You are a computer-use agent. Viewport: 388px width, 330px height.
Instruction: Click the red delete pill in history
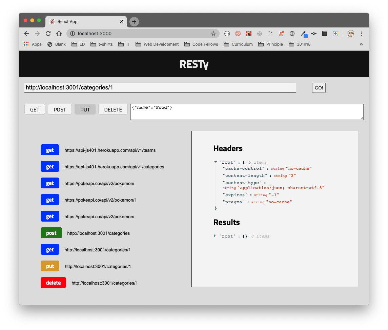53,283
